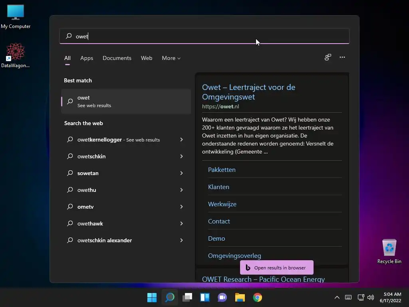Click the search icon beside owetschkin alexander
The height and width of the screenshot is (307, 409).
coord(70,240)
